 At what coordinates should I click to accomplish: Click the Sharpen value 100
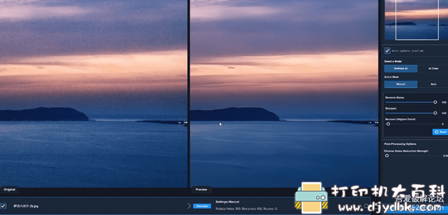tap(444, 113)
